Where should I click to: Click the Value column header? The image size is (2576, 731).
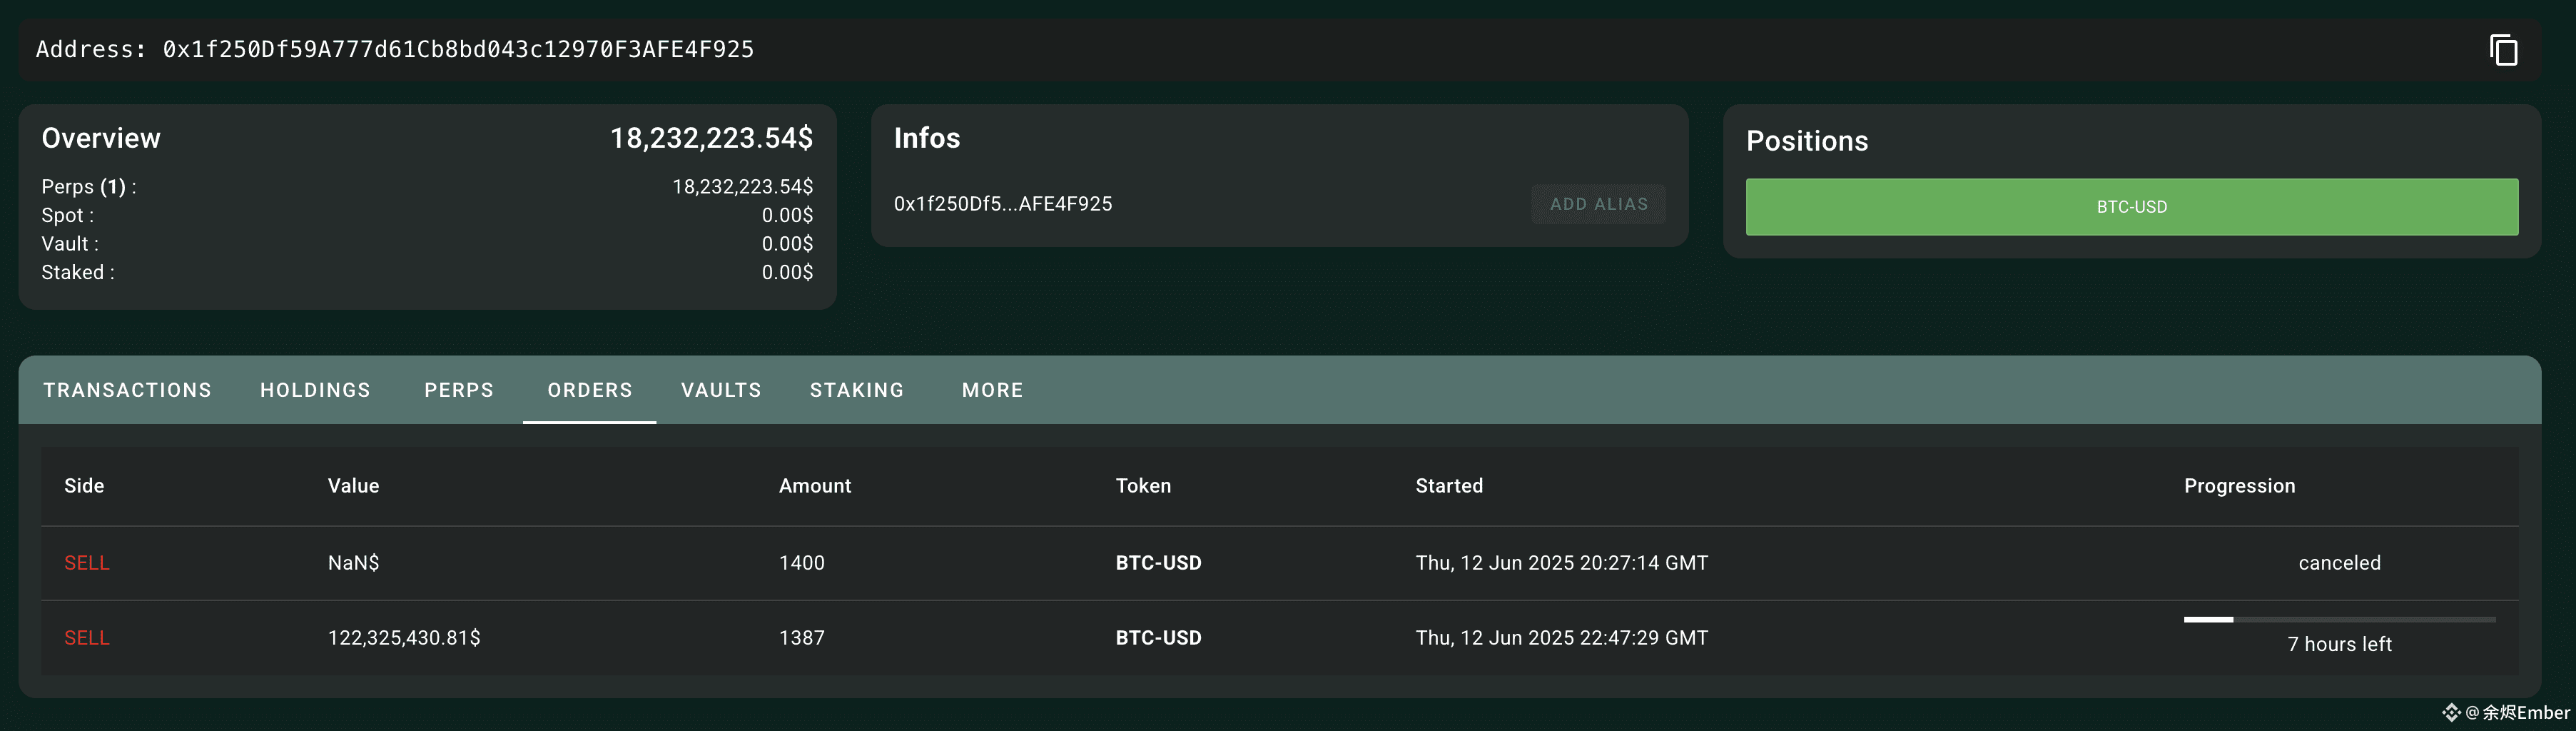tap(353, 486)
